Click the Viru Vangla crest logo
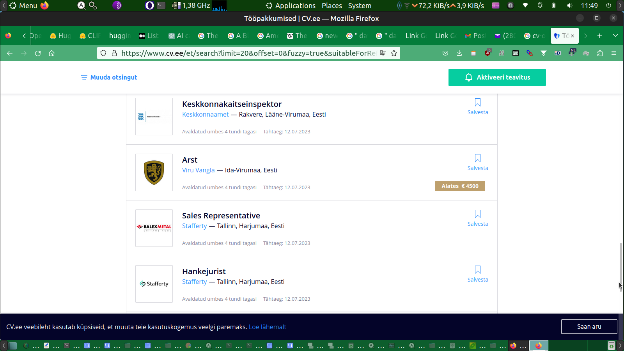This screenshot has width=624, height=351. click(x=154, y=172)
